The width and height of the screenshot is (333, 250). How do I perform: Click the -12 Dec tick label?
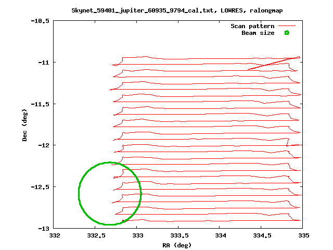click(44, 145)
